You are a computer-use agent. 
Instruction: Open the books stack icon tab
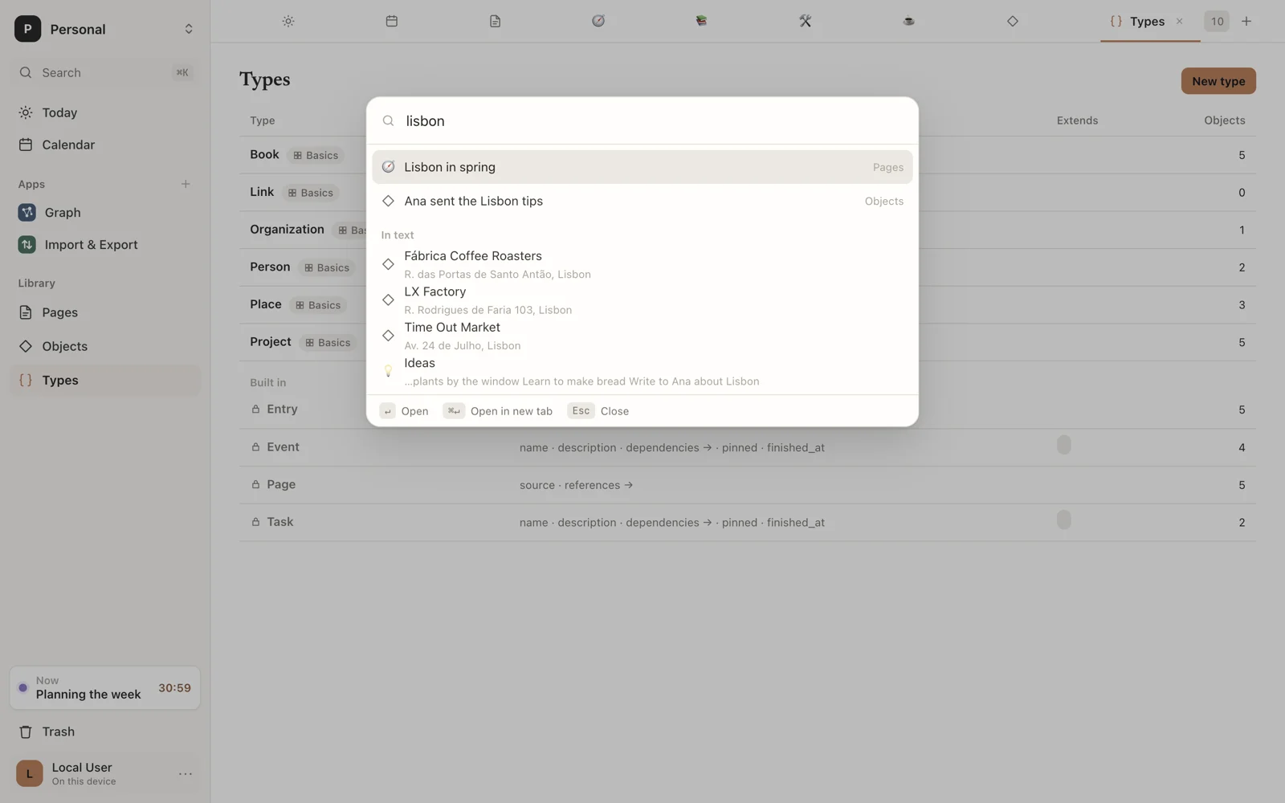pos(702,21)
